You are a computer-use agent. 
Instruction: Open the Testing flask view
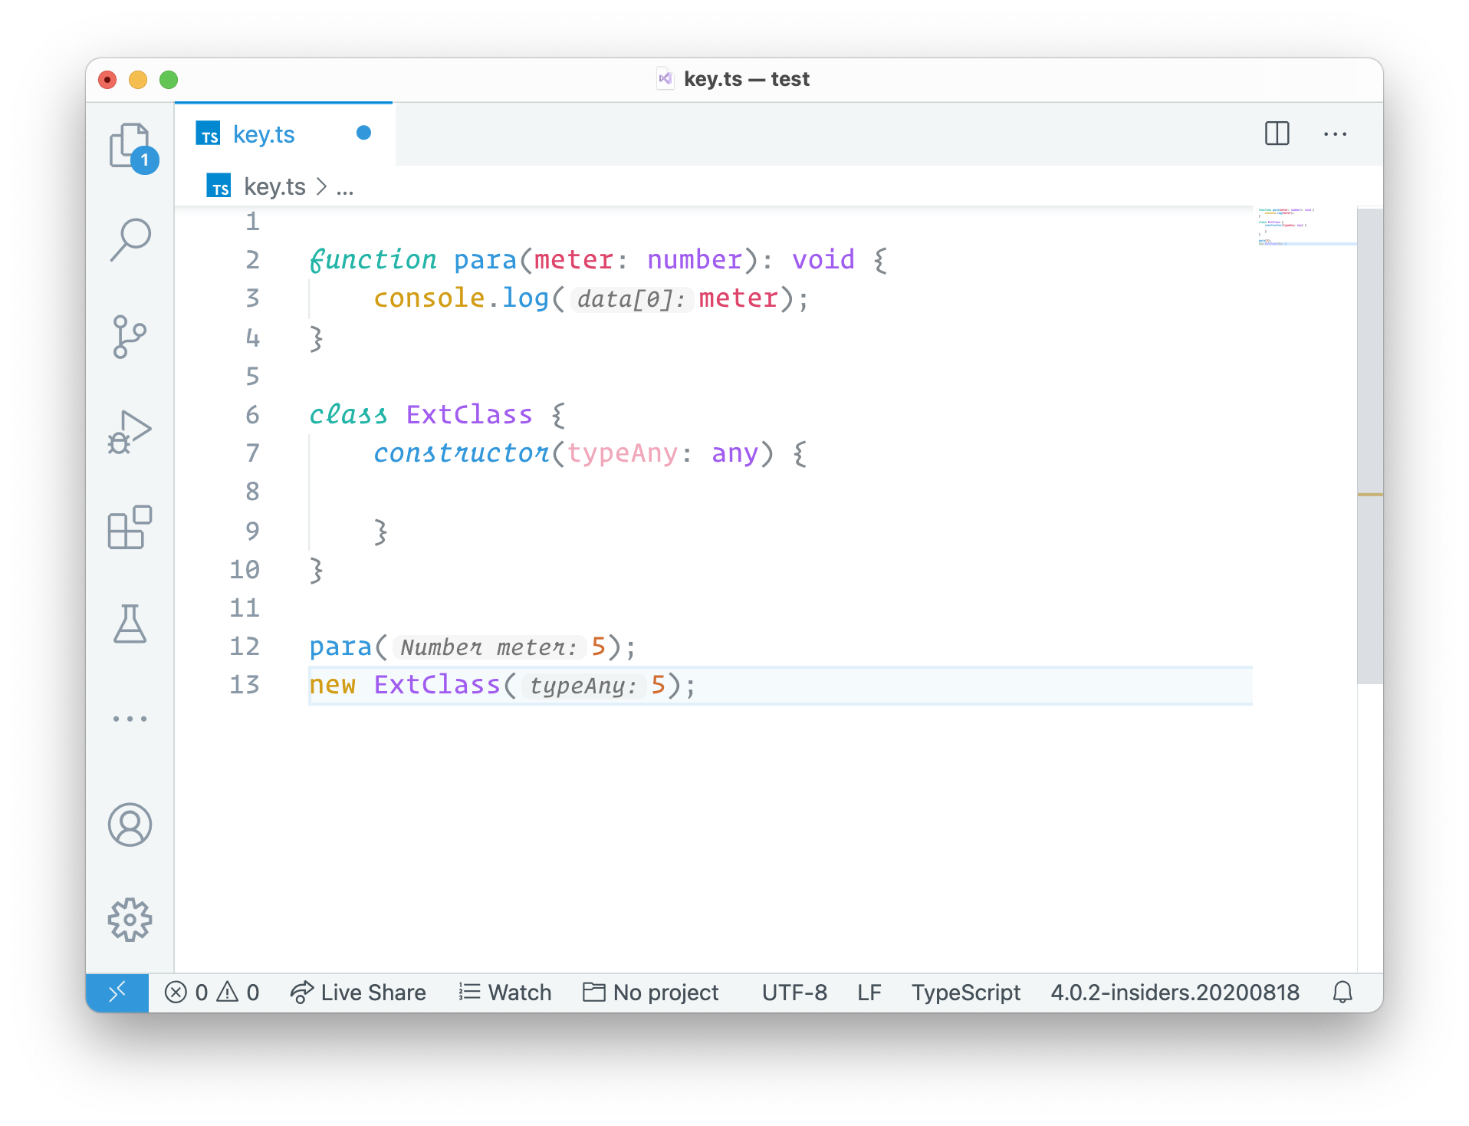pos(130,624)
